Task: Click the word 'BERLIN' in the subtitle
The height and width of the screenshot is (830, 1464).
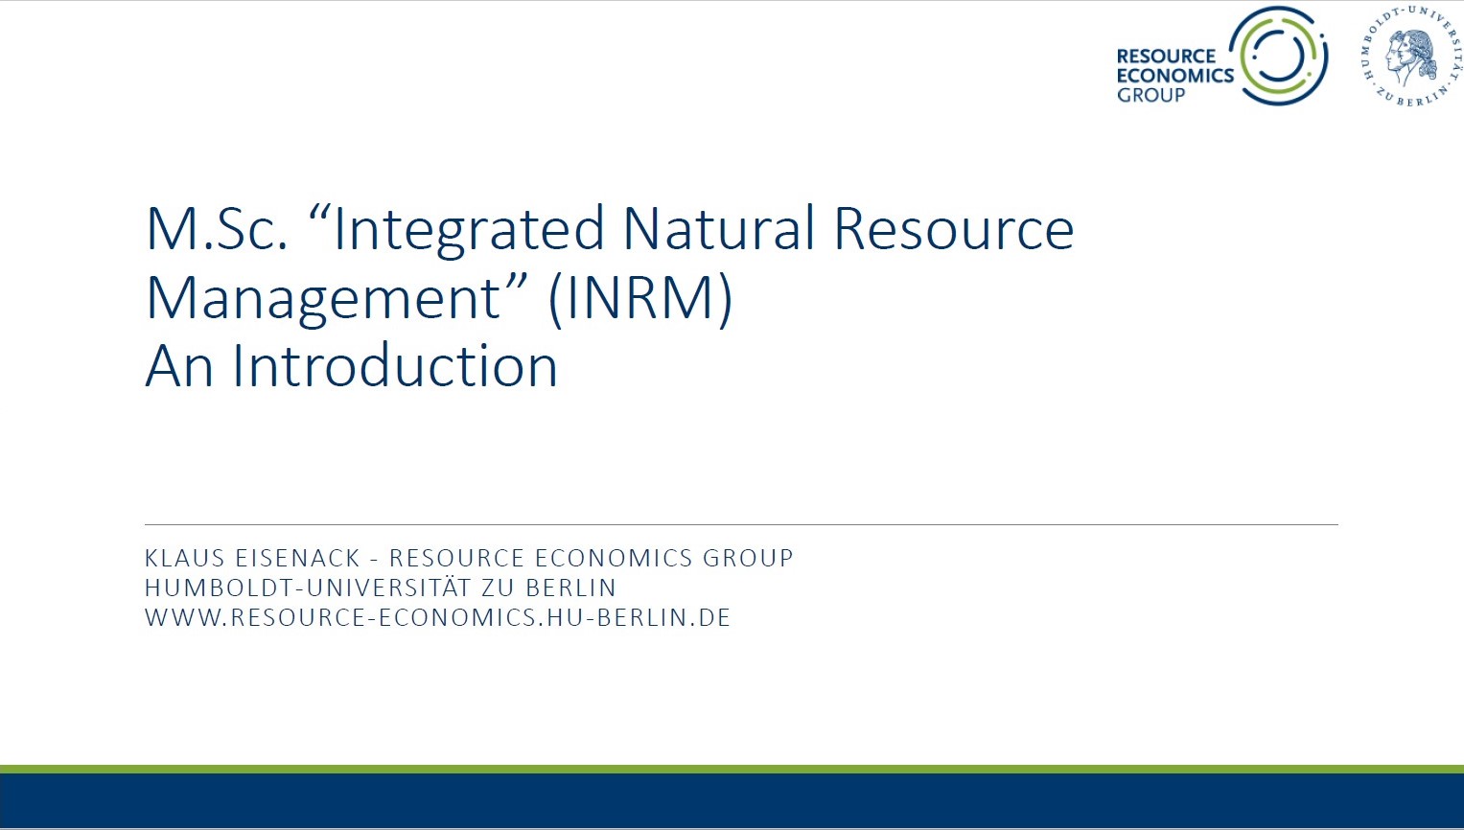Action: coord(570,588)
